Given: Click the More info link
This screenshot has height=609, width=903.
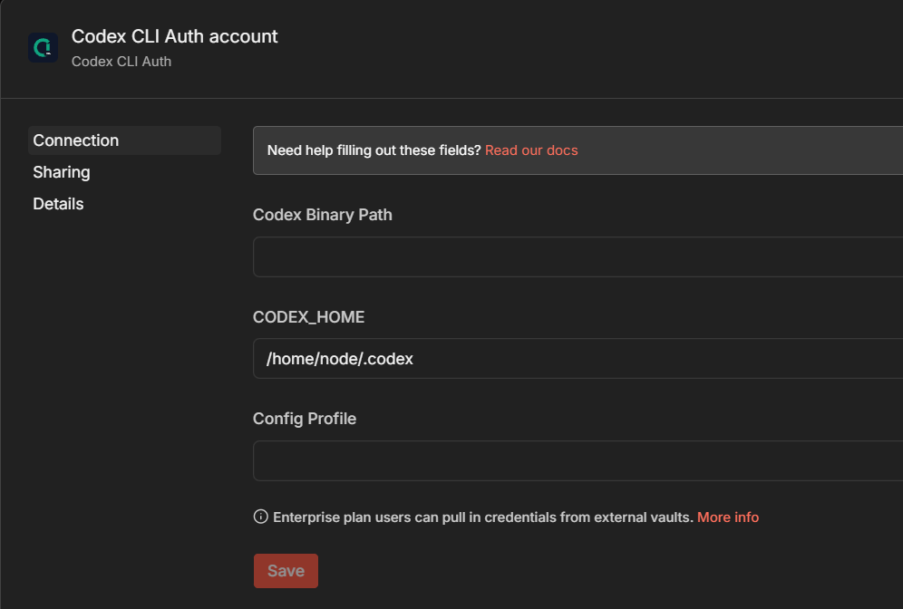Looking at the screenshot, I should [727, 517].
